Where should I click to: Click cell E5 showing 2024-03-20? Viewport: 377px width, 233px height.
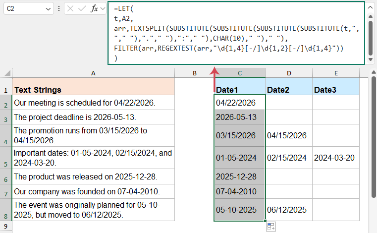(x=336, y=158)
